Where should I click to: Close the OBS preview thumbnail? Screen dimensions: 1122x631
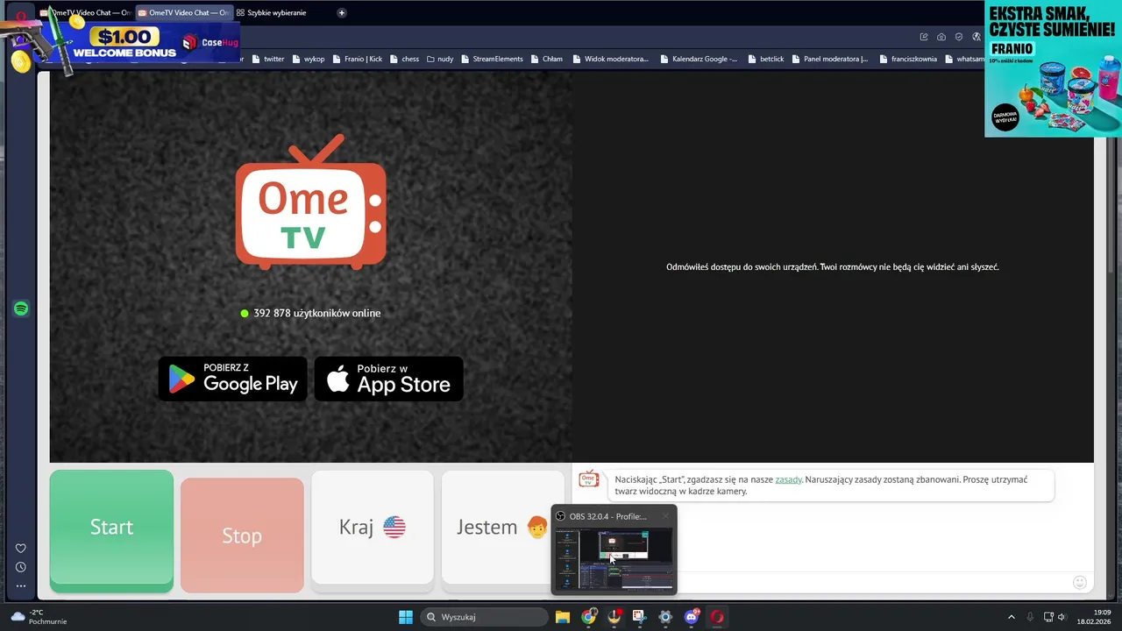(665, 515)
